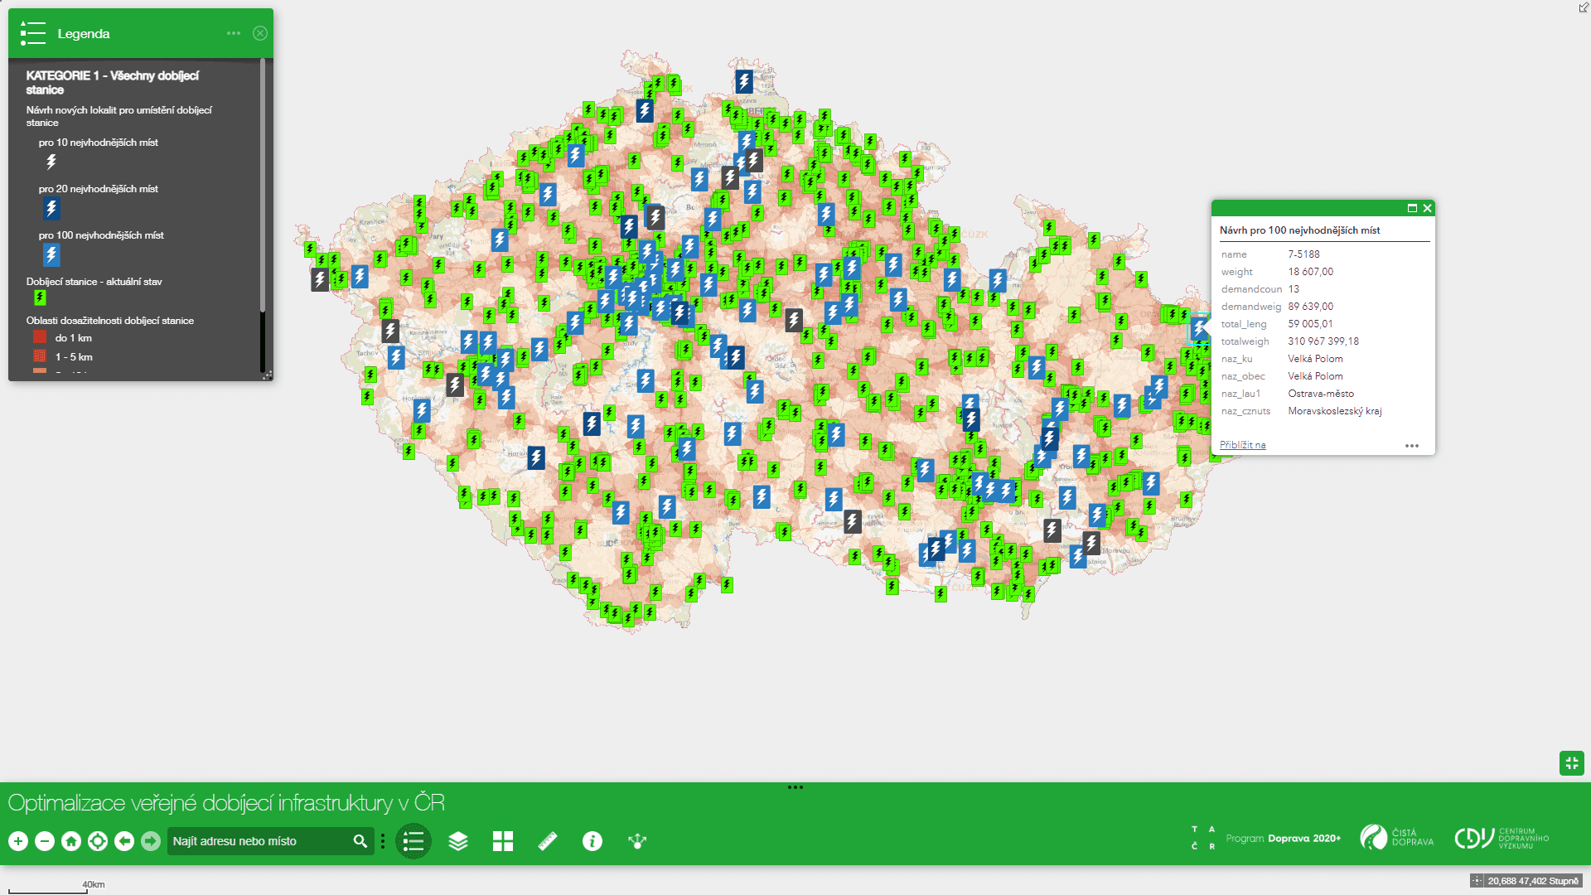
Task: Click the coordinates readout '20,688 47,402 Stupně'
Action: 1532,881
